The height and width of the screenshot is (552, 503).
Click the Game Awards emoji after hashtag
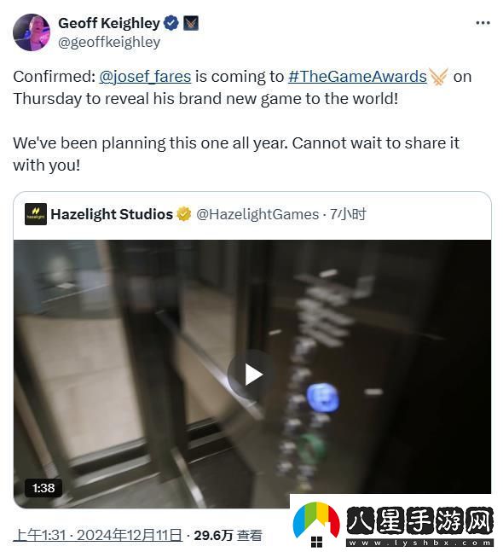point(438,77)
